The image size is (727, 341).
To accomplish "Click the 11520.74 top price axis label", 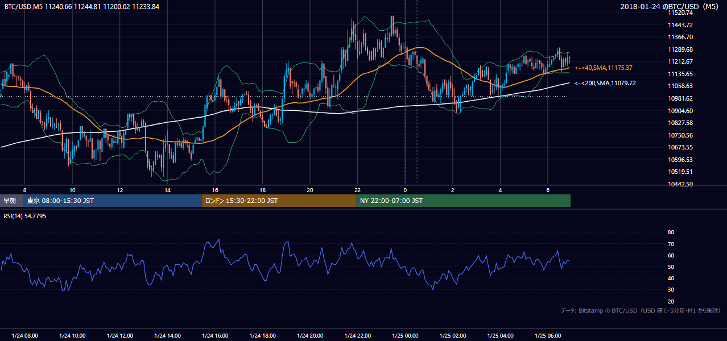I will tap(680, 13).
